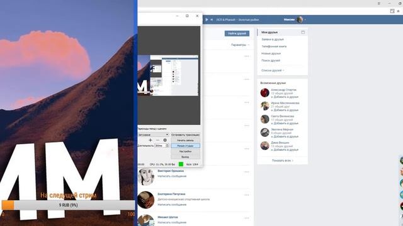Open the transition type dropdown in OBS
Image resolution: width=403 pixels, height=226 pixels.
point(154,135)
